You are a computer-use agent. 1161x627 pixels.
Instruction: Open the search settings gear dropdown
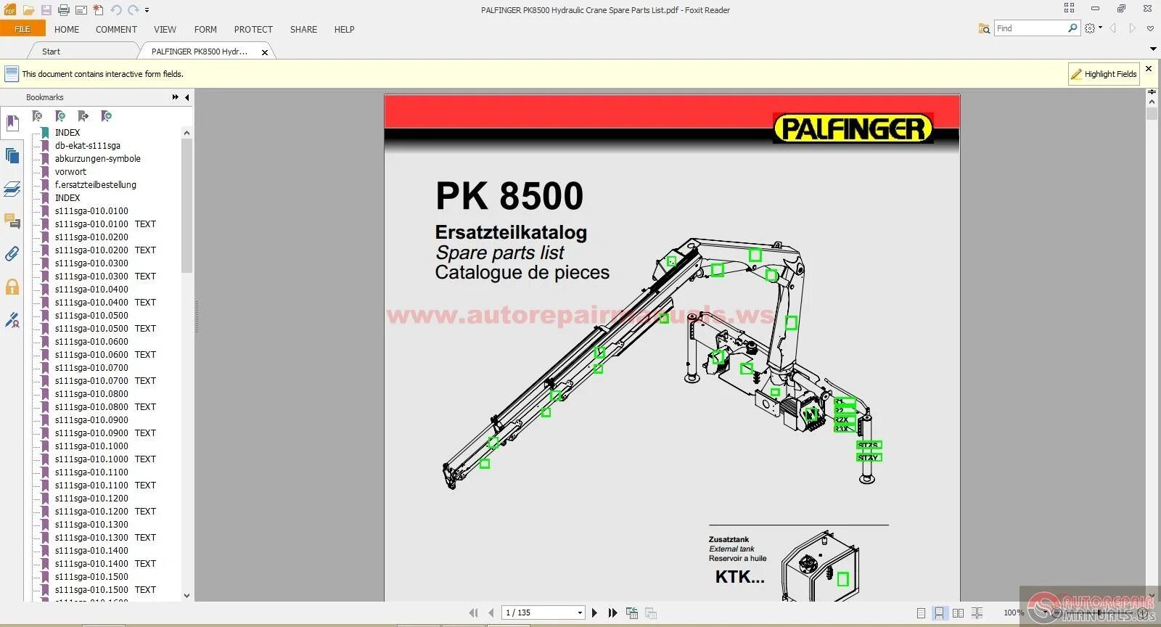(x=1093, y=28)
